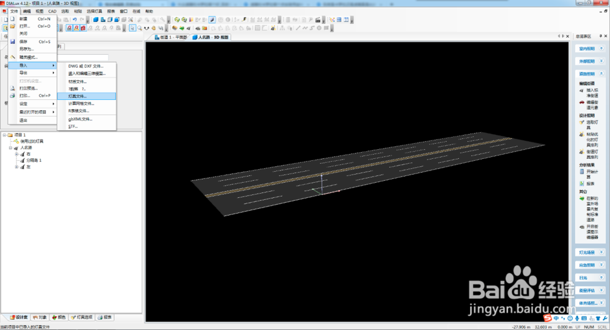610x330 pixels.
Task: Click the floor plan view icon
Action: 102,20
